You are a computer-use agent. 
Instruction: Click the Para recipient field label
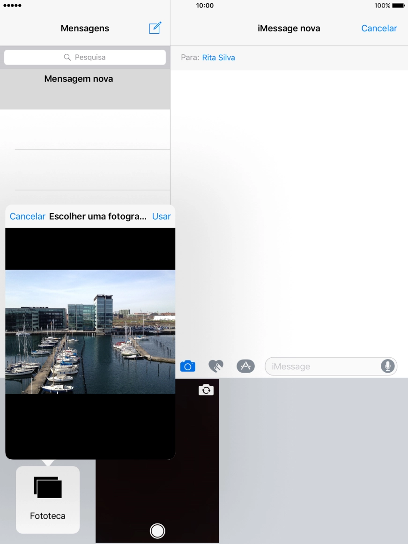click(x=190, y=58)
